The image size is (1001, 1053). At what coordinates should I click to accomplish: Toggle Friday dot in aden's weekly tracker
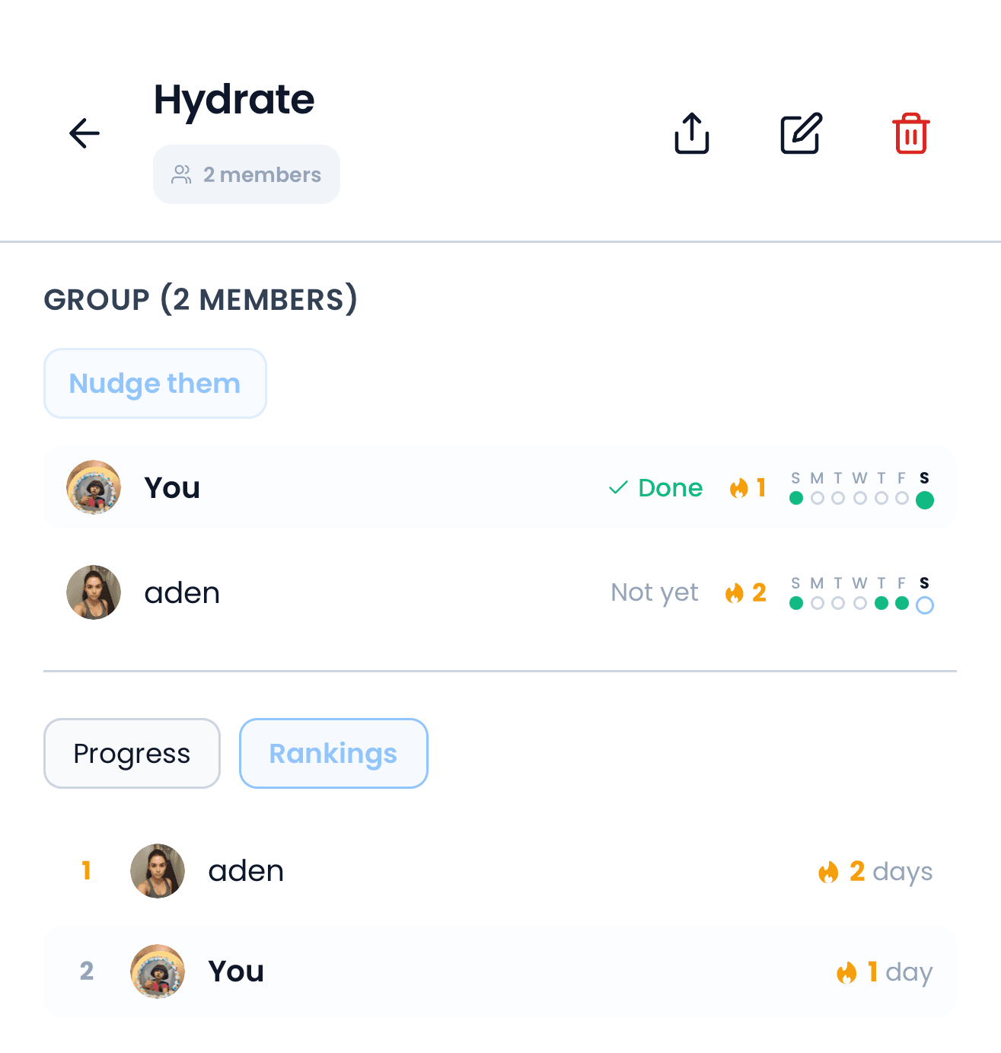pos(904,604)
